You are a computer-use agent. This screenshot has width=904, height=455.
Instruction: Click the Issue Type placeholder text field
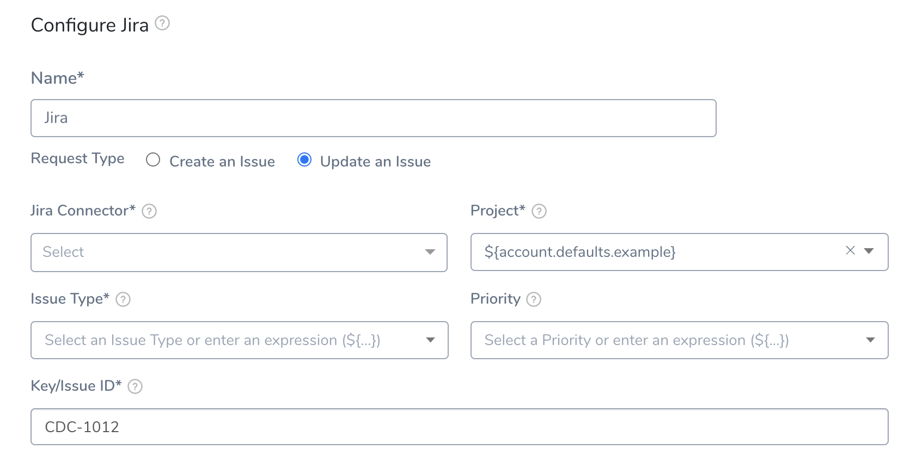click(212, 340)
